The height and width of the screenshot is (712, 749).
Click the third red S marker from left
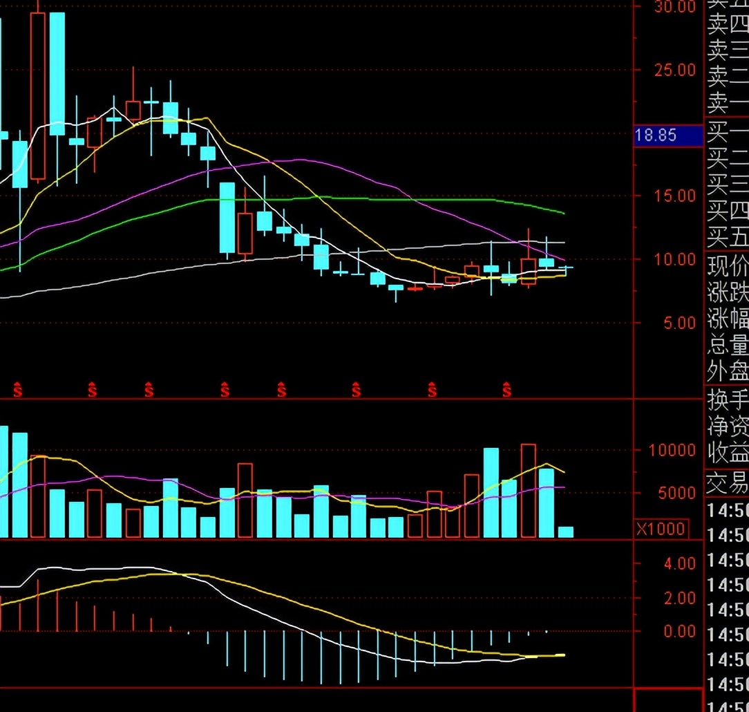149,390
